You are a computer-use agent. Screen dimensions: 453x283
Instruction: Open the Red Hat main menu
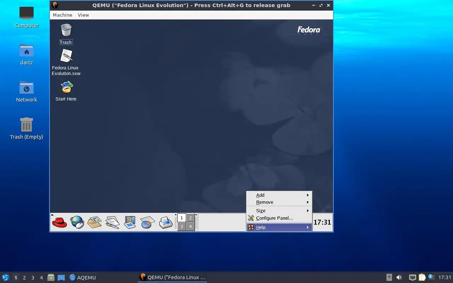point(59,222)
